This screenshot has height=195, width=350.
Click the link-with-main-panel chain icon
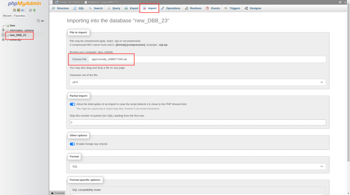(x=42, y=21)
